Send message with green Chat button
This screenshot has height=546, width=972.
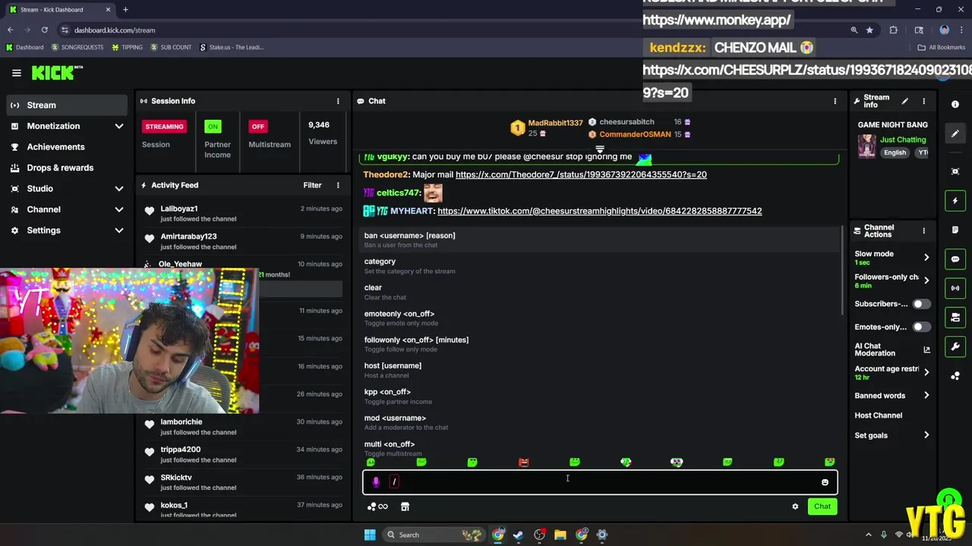[x=822, y=507]
